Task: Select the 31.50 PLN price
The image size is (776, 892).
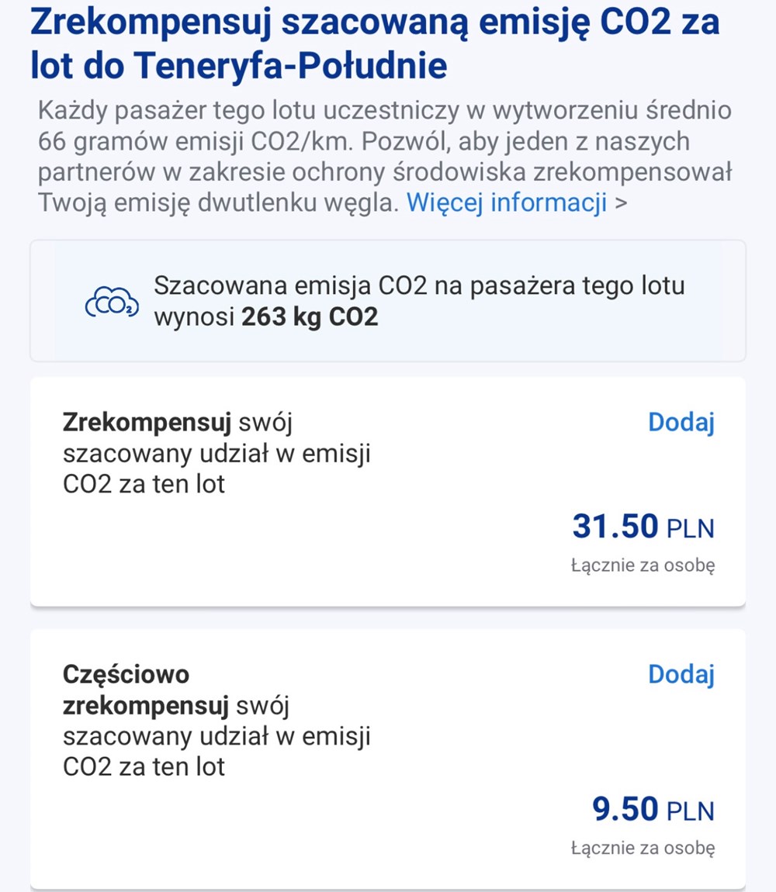Action: [x=643, y=526]
